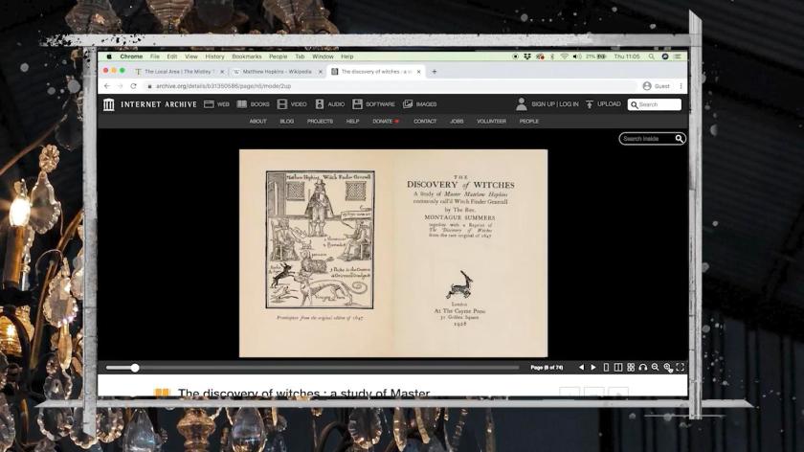This screenshot has width=804, height=452.
Task: Zoom in on the book page
Action: [x=668, y=368]
